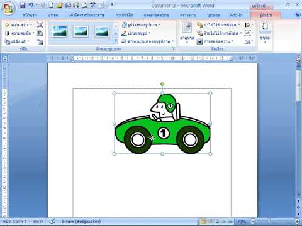This screenshot has width=302, height=226.
Task: Save the document with the floppy disk icon
Action: pos(23,5)
